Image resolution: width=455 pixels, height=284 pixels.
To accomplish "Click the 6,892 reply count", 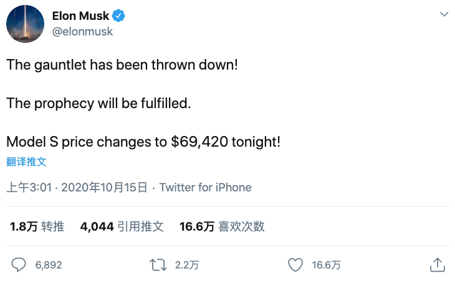I will [x=49, y=265].
